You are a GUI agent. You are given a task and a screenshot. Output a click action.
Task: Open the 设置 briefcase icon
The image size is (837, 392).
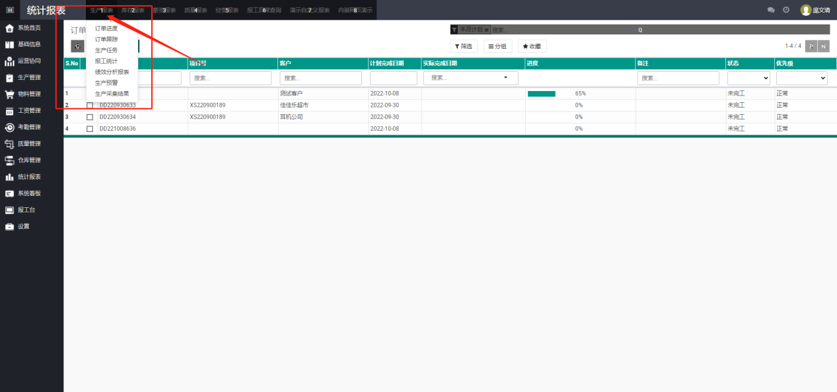click(9, 226)
